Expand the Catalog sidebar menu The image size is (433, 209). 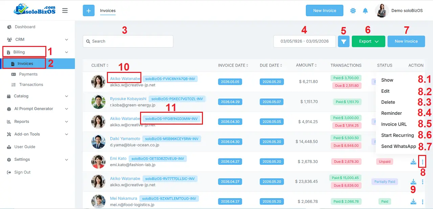coord(38,96)
